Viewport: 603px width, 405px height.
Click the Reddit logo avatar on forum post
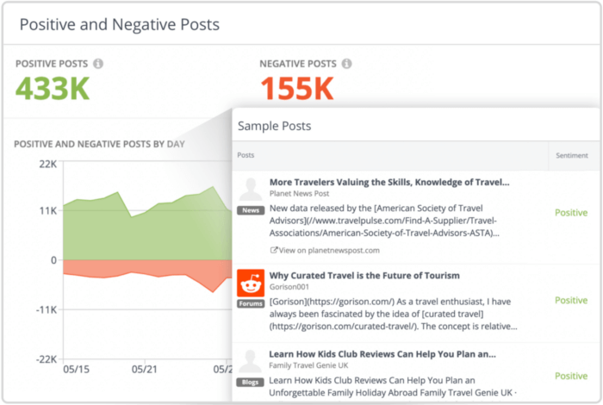pos(250,284)
